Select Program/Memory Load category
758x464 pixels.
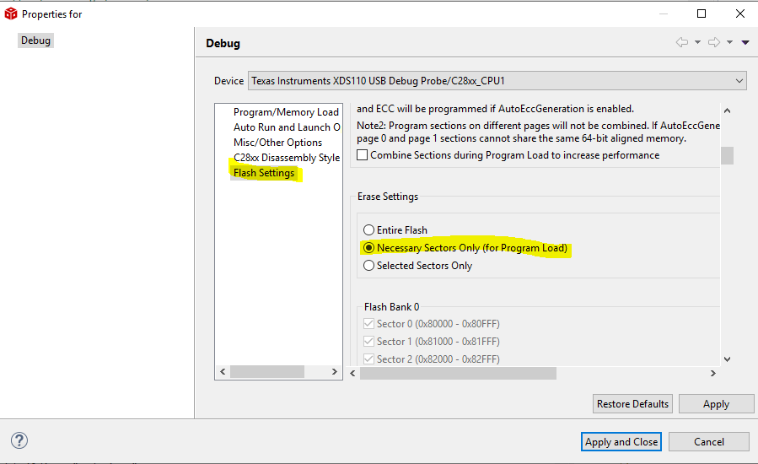coord(286,111)
